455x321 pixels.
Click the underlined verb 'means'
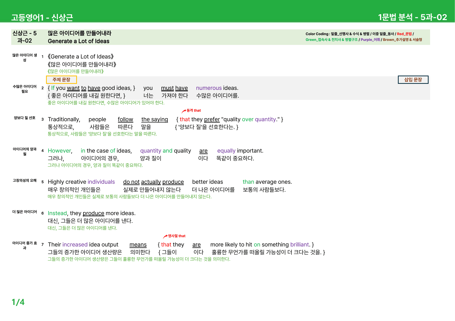point(138,244)
